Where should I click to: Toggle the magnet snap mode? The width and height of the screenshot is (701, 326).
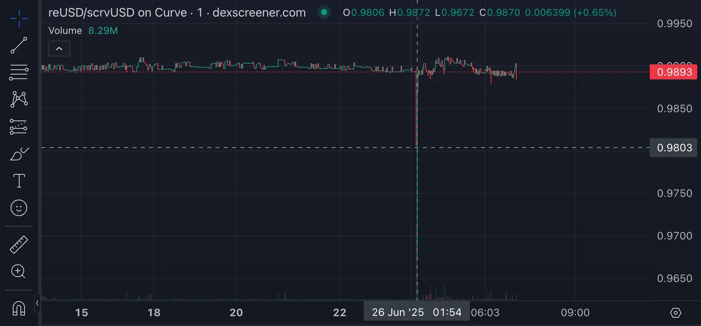[x=19, y=308]
